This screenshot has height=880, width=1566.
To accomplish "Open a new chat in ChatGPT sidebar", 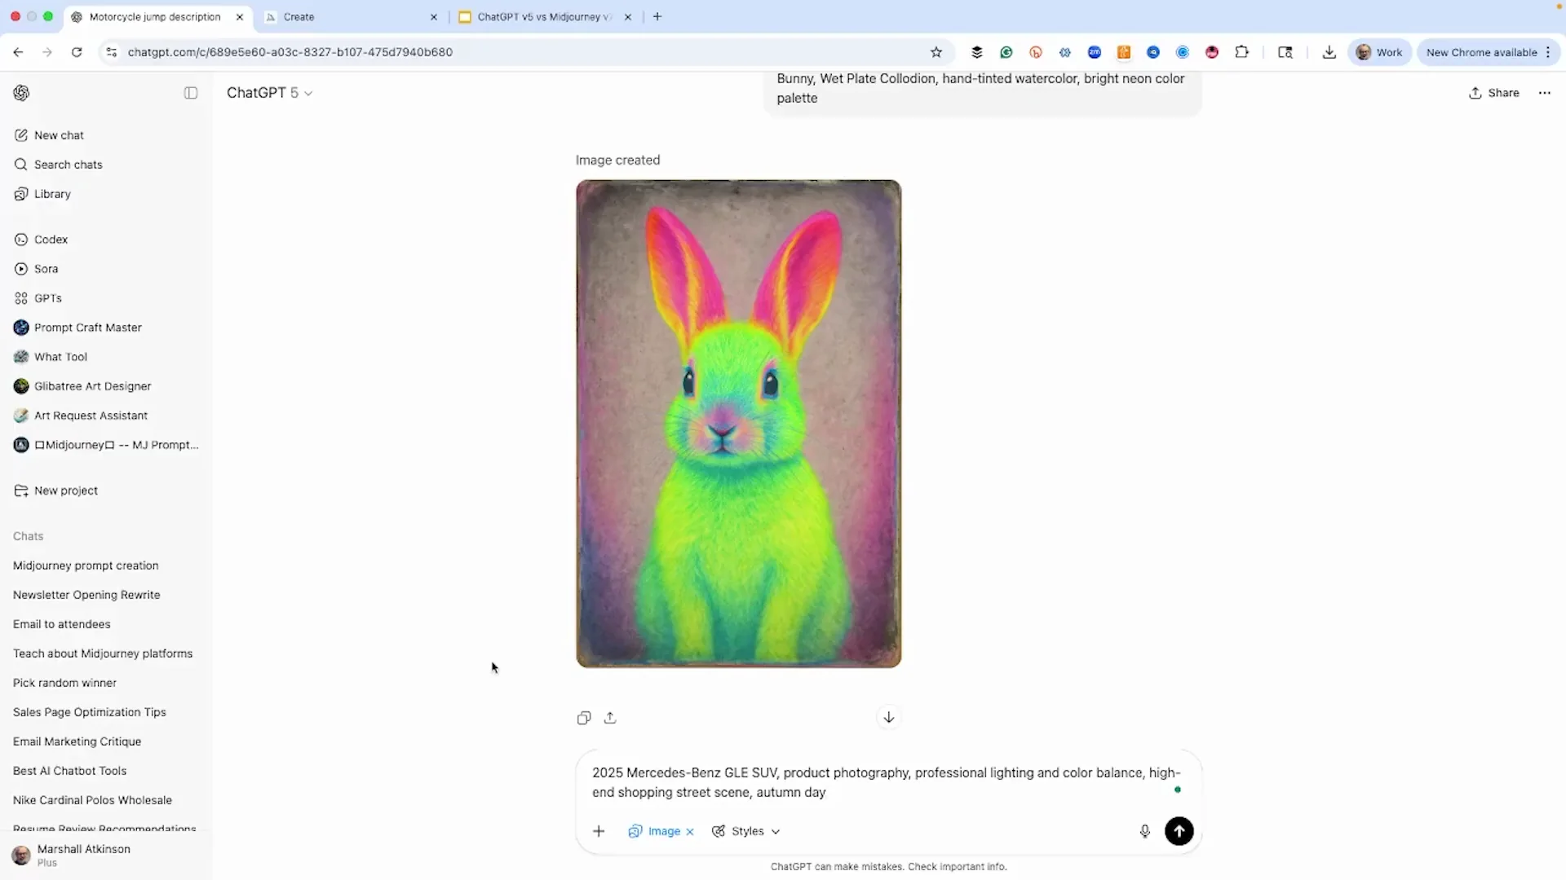I will [x=58, y=135].
